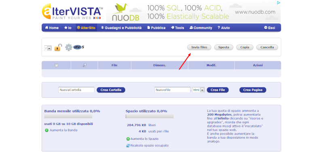Click the used space progress bar
Image resolution: width=323 pixels, height=158 pixels.
click(150, 116)
